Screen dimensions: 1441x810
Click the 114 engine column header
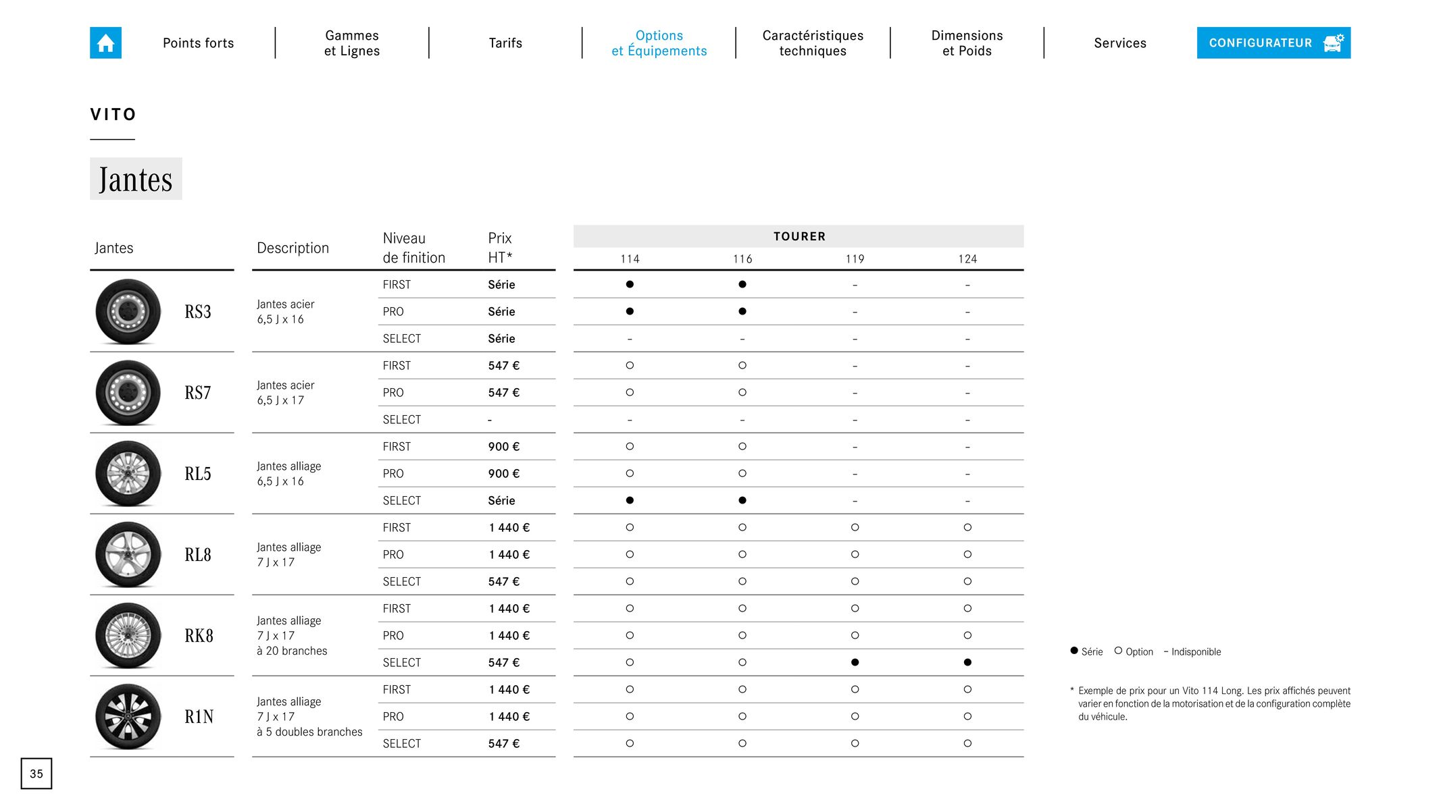(x=630, y=259)
